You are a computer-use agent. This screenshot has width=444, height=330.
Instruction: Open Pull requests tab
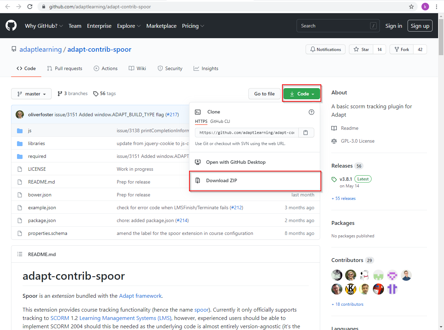tap(65, 68)
